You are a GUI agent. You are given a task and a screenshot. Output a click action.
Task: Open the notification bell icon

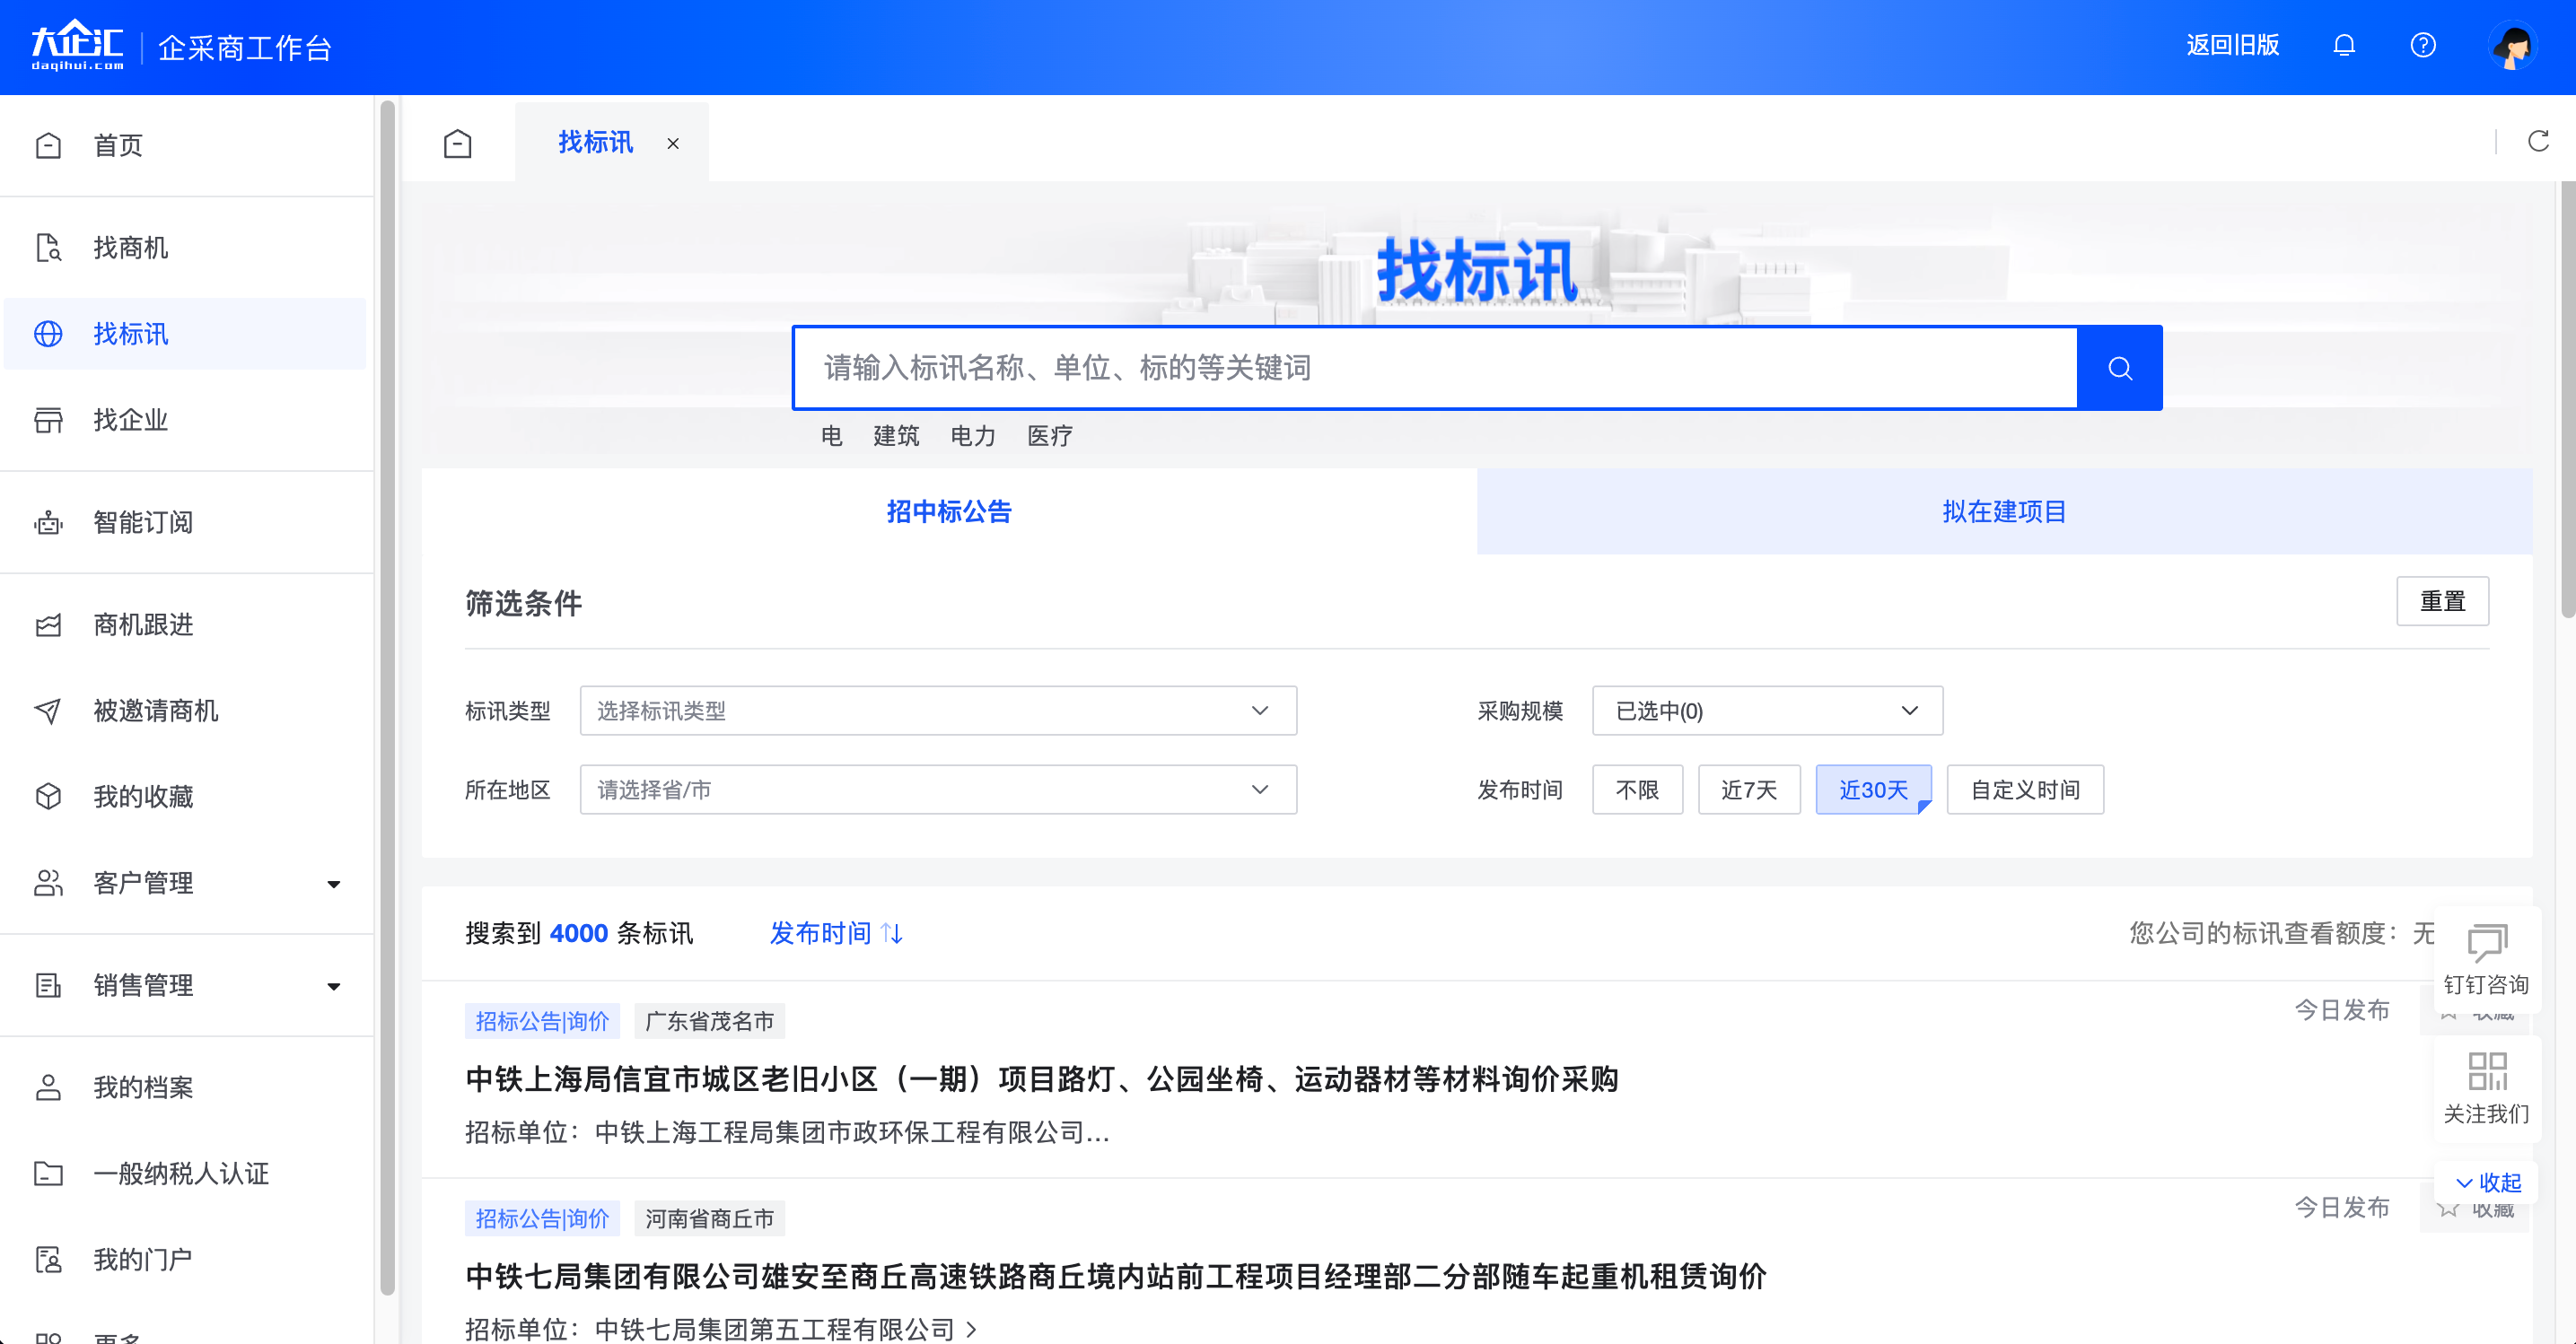coord(2344,45)
